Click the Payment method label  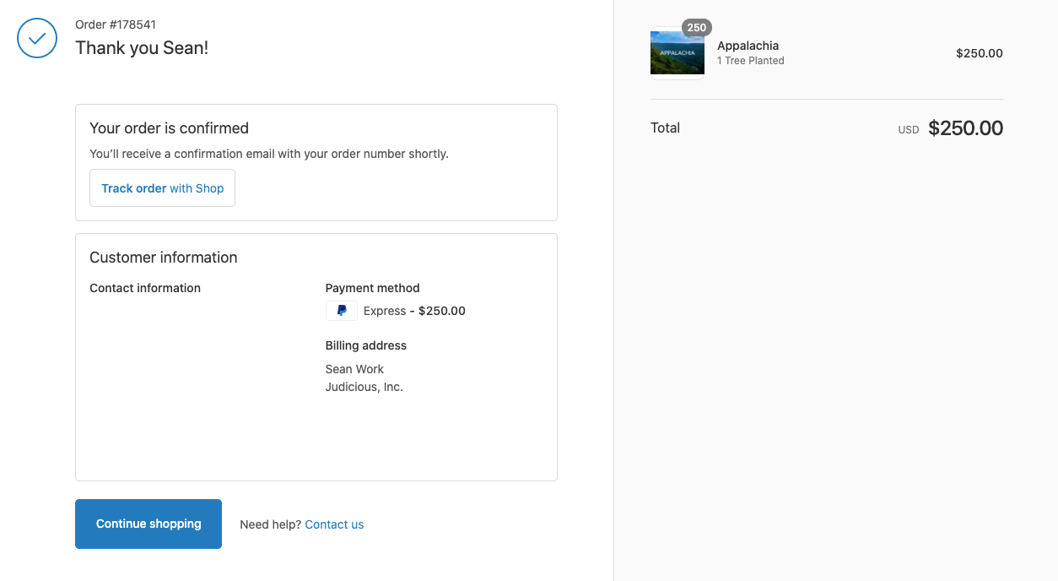(372, 288)
